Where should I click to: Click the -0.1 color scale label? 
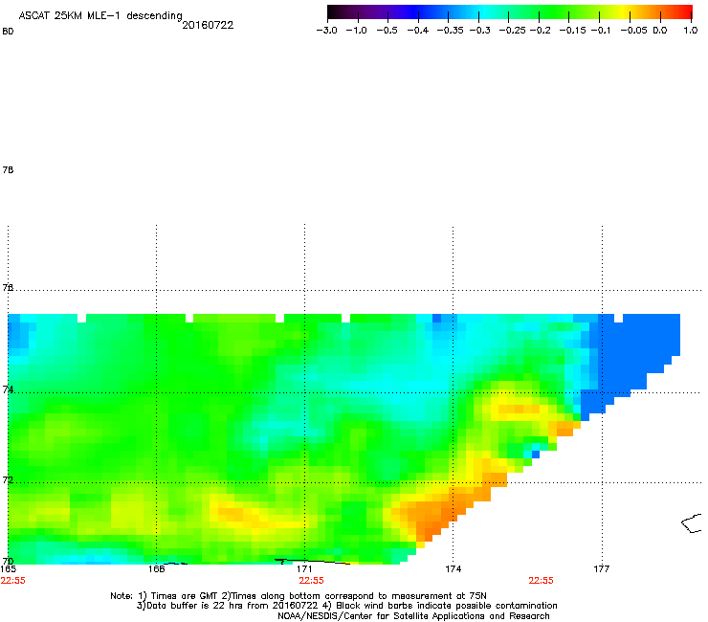point(601,31)
